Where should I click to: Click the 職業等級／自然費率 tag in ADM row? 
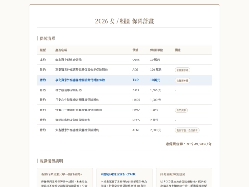(x=187, y=130)
